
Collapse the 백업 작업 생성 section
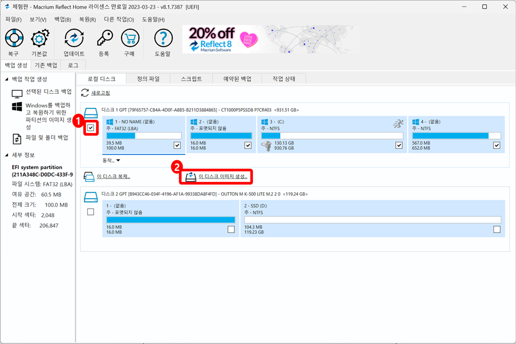pos(7,79)
